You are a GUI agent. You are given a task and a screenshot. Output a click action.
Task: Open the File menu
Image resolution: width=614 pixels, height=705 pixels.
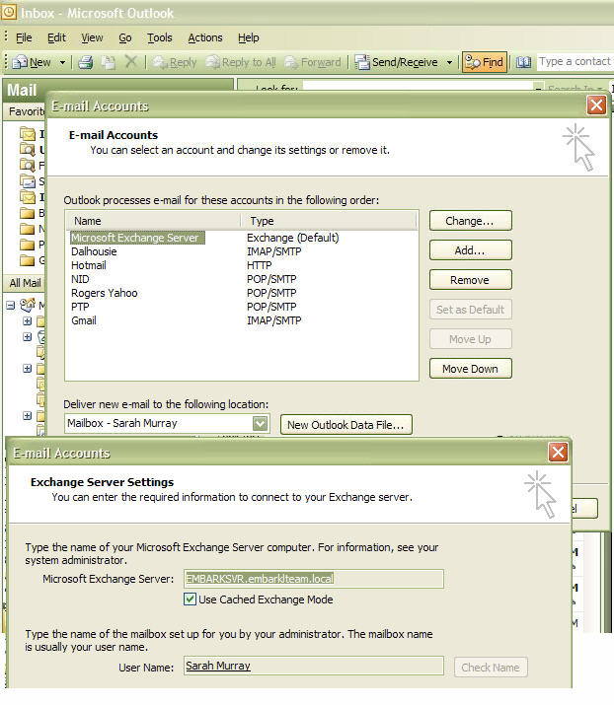[x=24, y=37]
